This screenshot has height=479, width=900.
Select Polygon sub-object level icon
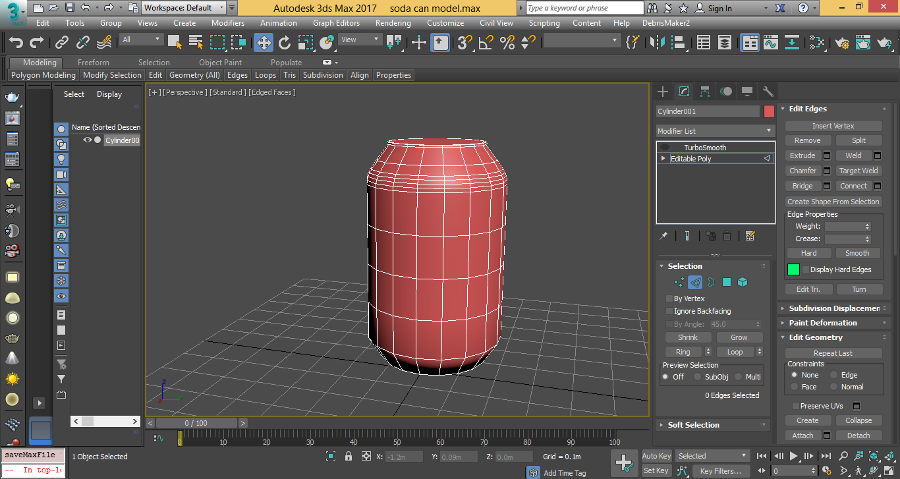pos(727,282)
